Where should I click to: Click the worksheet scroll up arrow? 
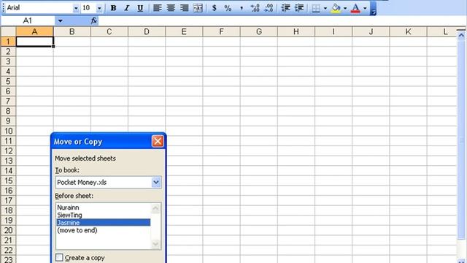[461, 36]
